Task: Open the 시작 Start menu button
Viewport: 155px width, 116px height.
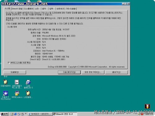Action: point(4,114)
